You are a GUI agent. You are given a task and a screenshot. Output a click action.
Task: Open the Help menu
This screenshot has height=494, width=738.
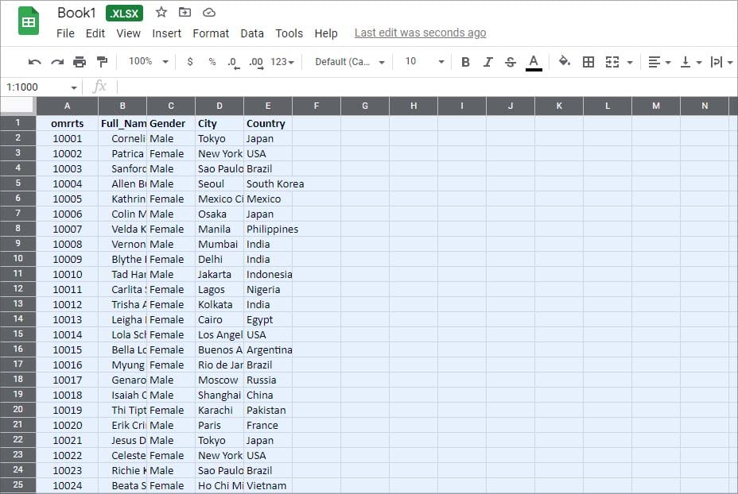(326, 33)
